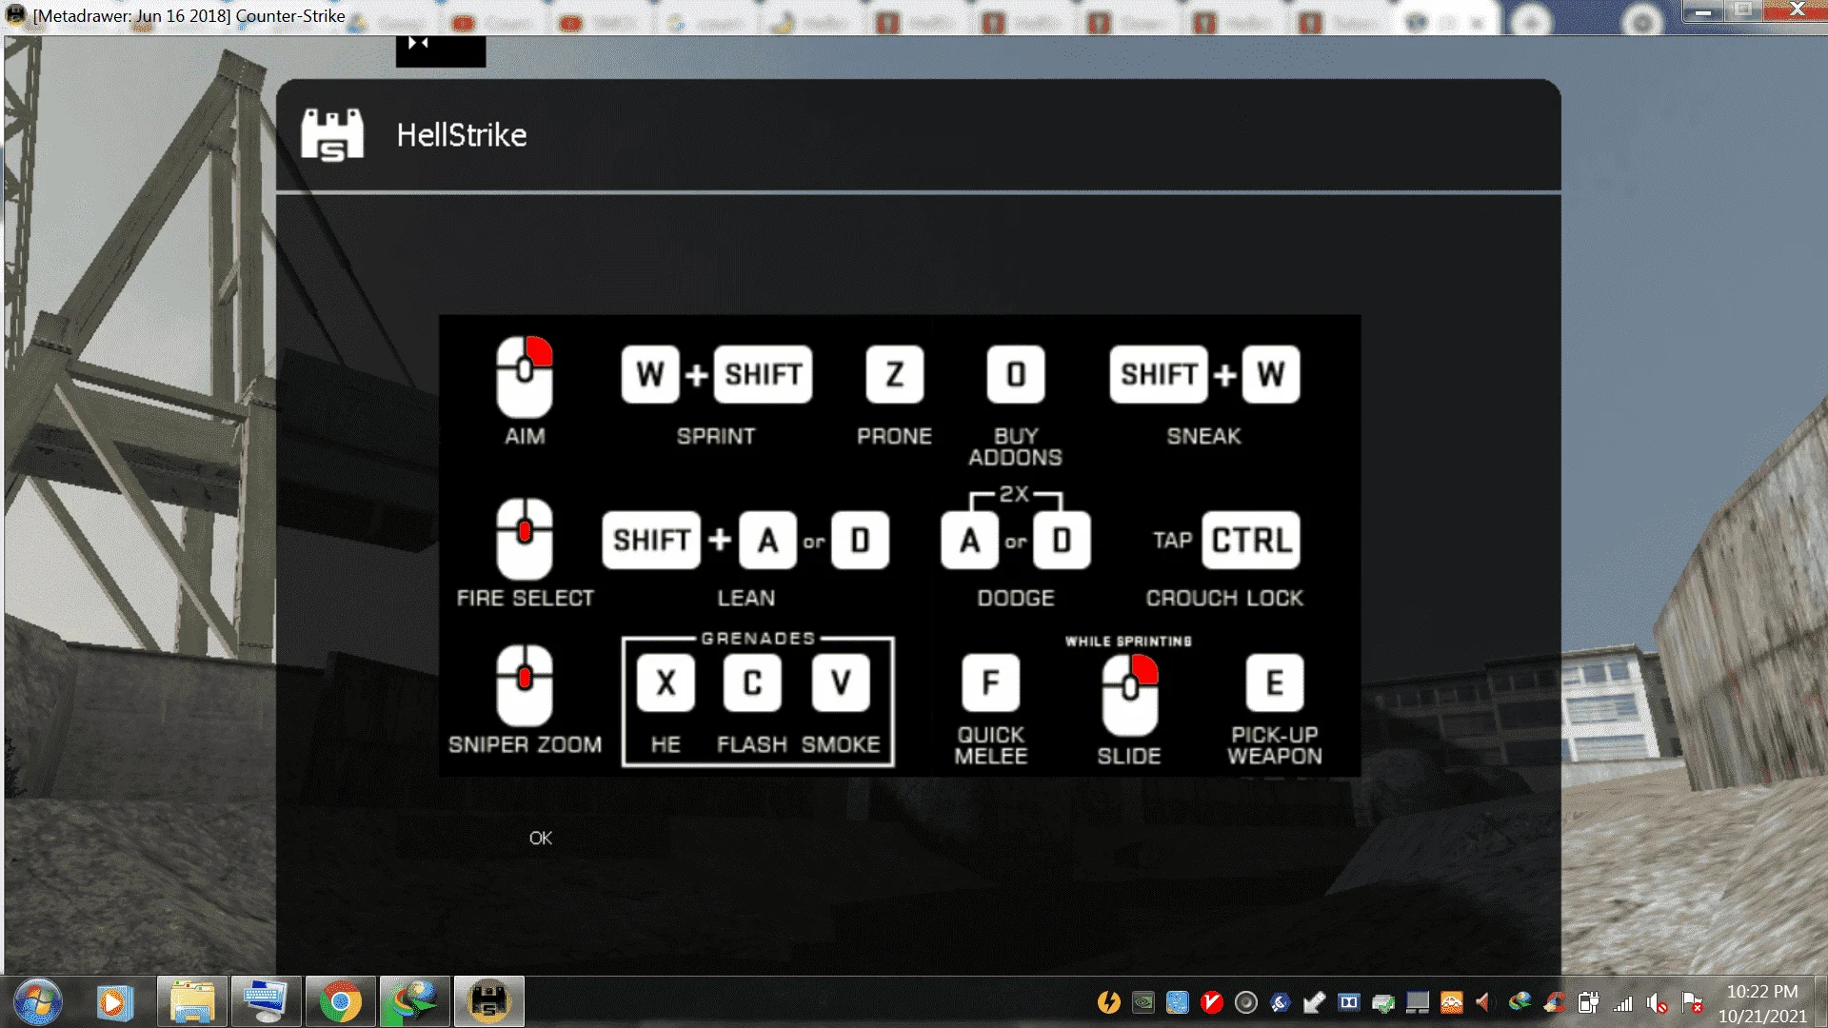Click the Z key above PRONE
Image resolution: width=1828 pixels, height=1028 pixels.
coord(895,374)
